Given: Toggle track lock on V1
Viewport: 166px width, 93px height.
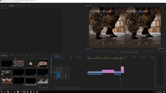Looking at the screenshot, I should (x=57, y=72).
